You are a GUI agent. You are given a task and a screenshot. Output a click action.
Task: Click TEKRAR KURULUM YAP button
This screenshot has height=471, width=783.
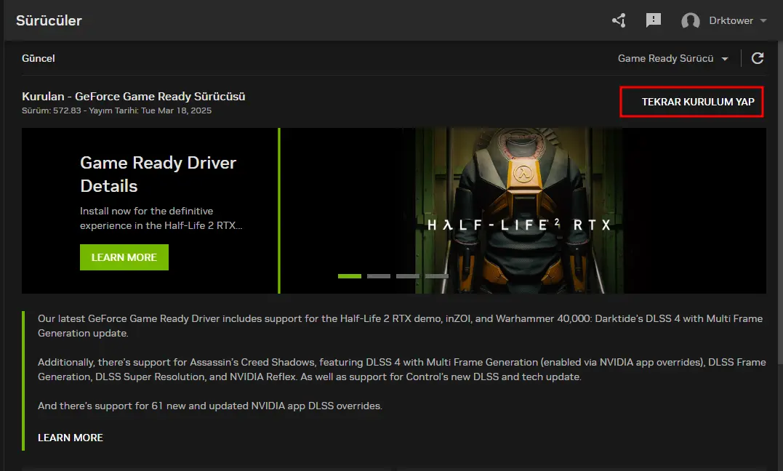[691, 102]
